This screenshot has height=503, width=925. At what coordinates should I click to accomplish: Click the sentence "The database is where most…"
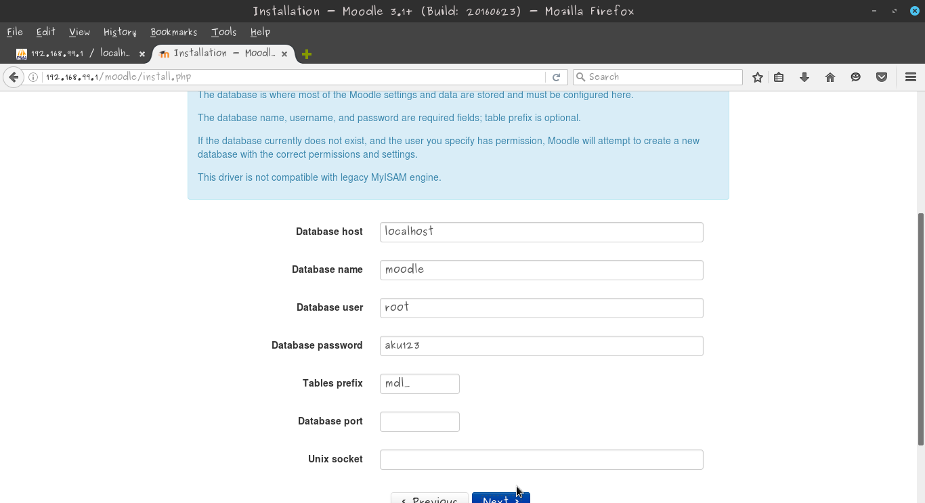coord(416,95)
